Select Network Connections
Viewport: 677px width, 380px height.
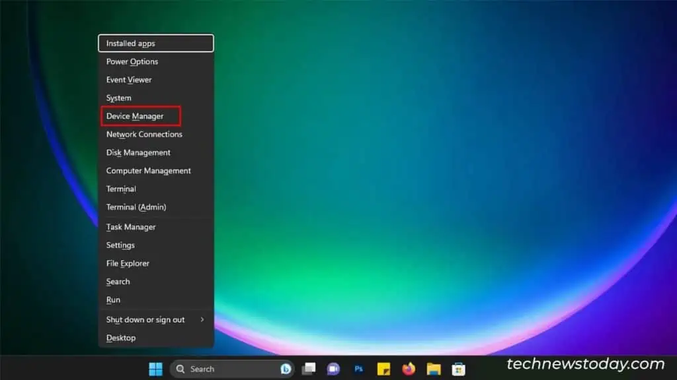point(143,134)
